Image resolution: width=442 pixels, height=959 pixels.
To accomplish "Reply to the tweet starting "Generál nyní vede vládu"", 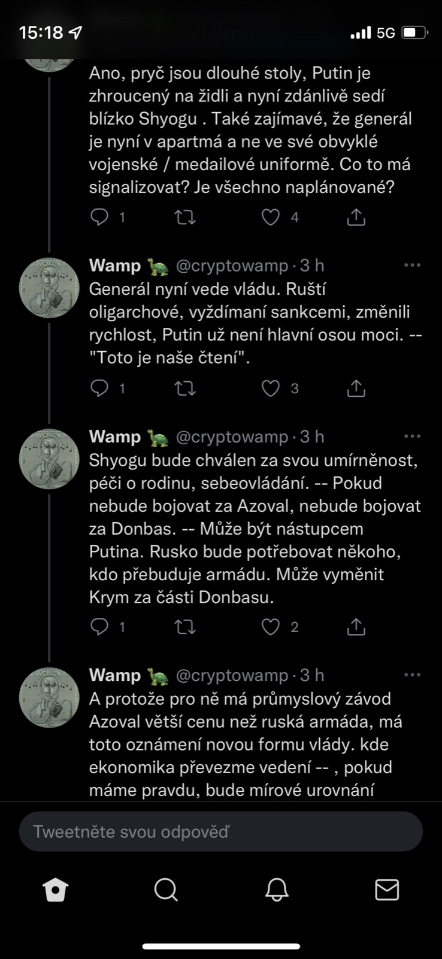I will 99,388.
